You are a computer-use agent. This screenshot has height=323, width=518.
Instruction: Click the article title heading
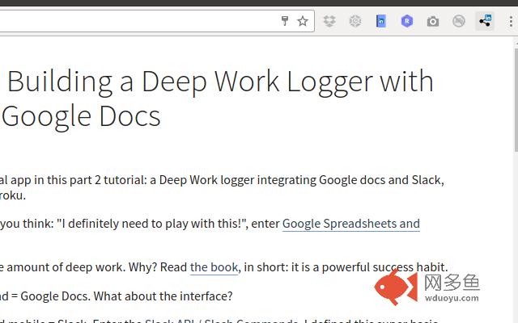[x=219, y=99]
